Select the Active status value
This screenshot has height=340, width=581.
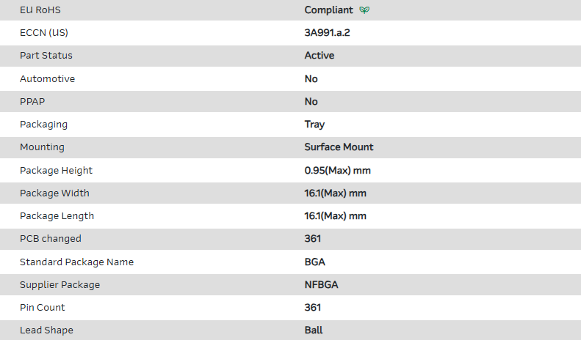pos(319,56)
